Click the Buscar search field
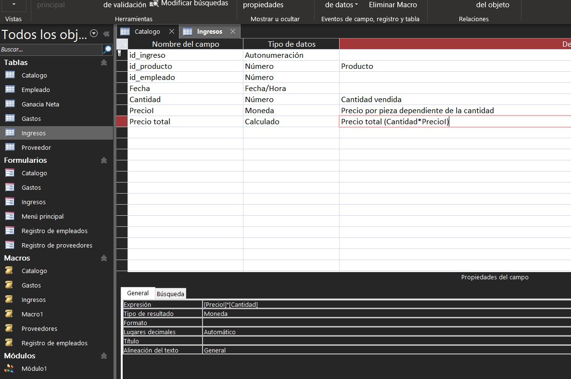The image size is (571, 379). (51, 49)
